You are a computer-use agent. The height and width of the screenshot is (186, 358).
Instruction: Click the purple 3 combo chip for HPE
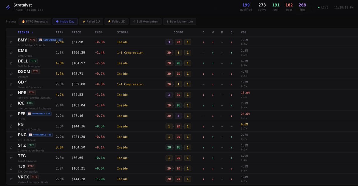pos(169,95)
